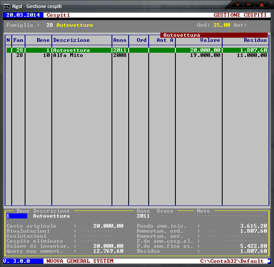Screen dimensions: 274x267
Task: Click the Fam column header
Action: [x=18, y=40]
